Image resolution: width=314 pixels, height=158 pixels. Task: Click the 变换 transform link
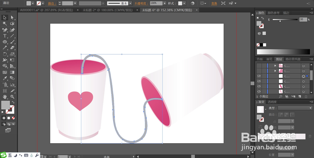point(214,3)
